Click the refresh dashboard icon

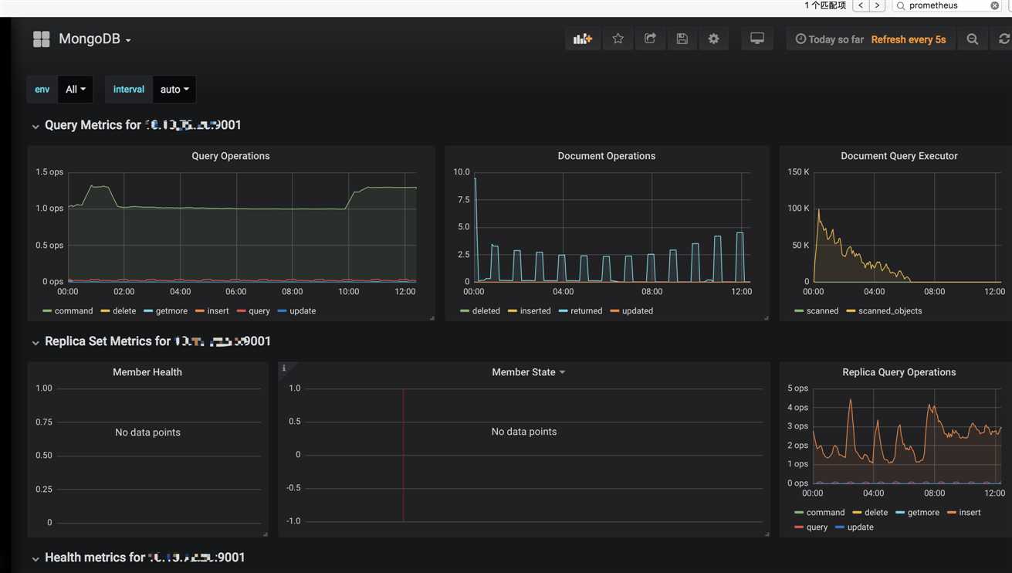[x=1004, y=39]
